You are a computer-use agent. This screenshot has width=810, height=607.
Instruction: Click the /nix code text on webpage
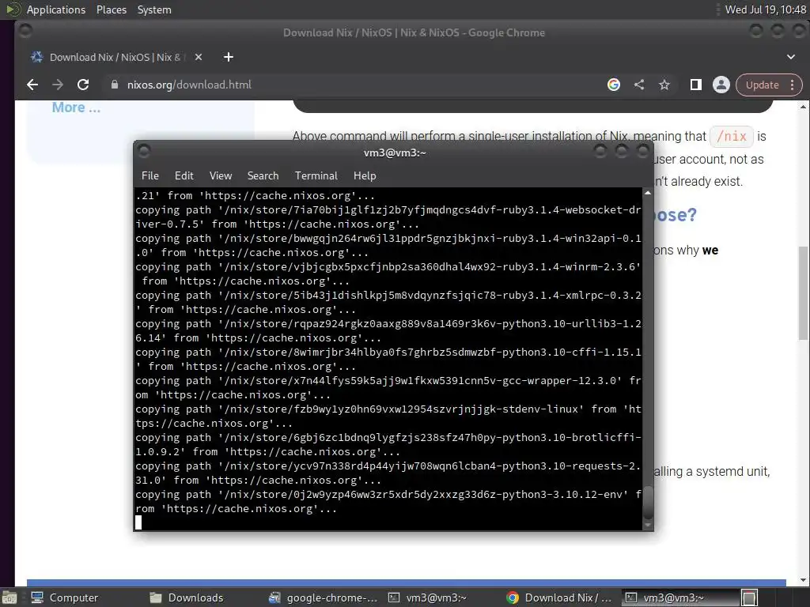[731, 136]
